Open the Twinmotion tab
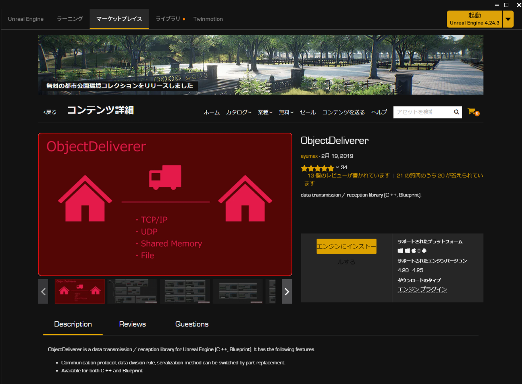The width and height of the screenshot is (522, 384). pyautogui.click(x=208, y=19)
